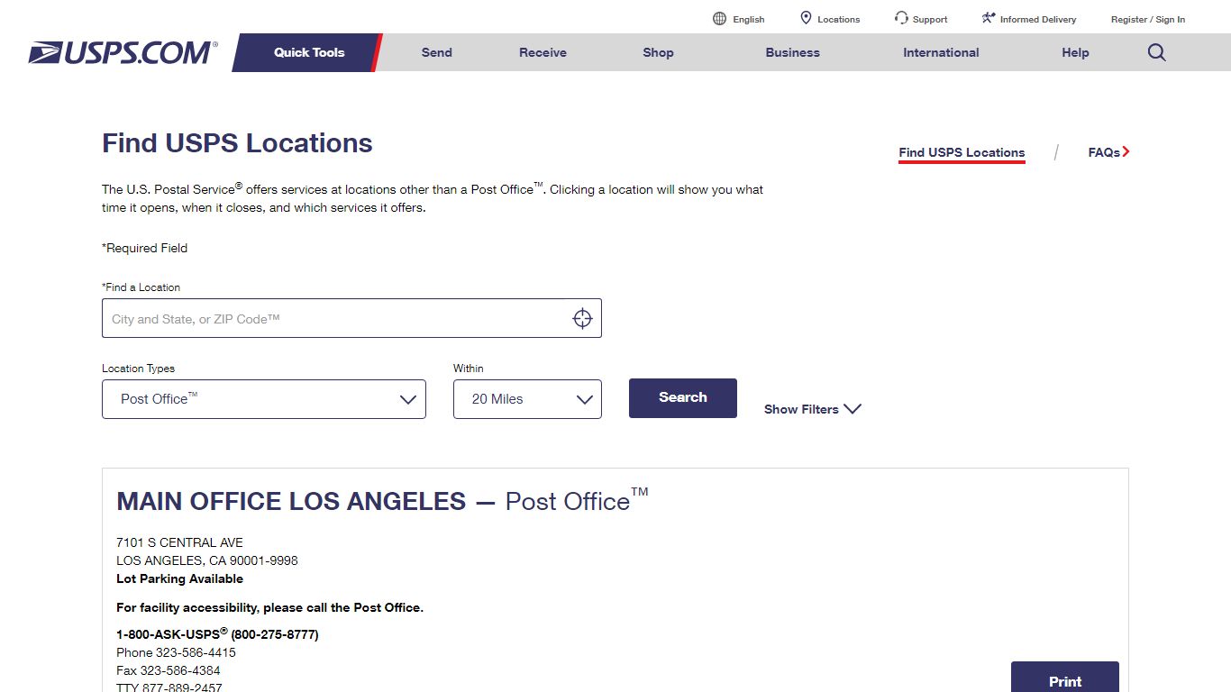This screenshot has width=1231, height=692.
Task: Click text LOS ANGELES, CA 90001-9998
Action: pyautogui.click(x=207, y=560)
